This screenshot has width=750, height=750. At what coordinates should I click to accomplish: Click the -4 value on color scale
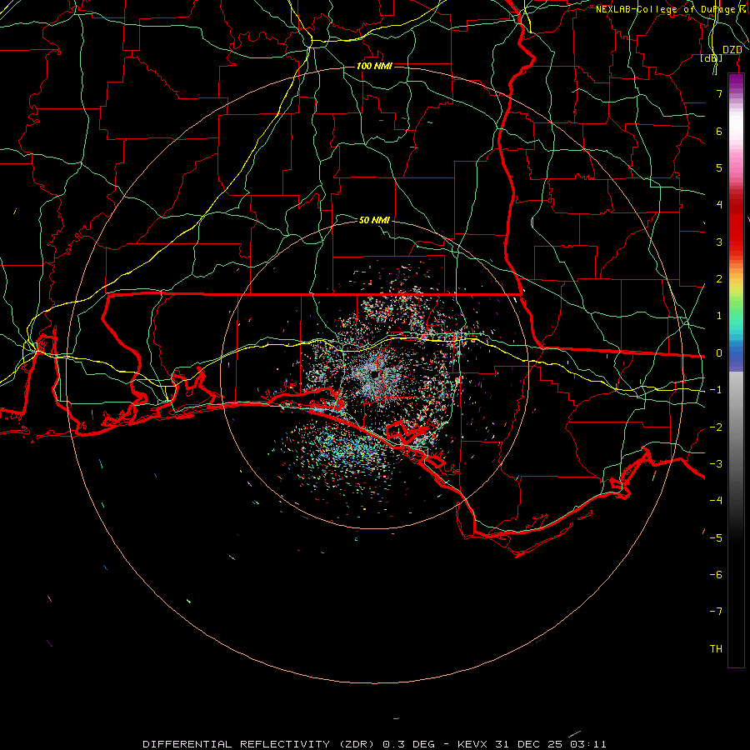716,501
